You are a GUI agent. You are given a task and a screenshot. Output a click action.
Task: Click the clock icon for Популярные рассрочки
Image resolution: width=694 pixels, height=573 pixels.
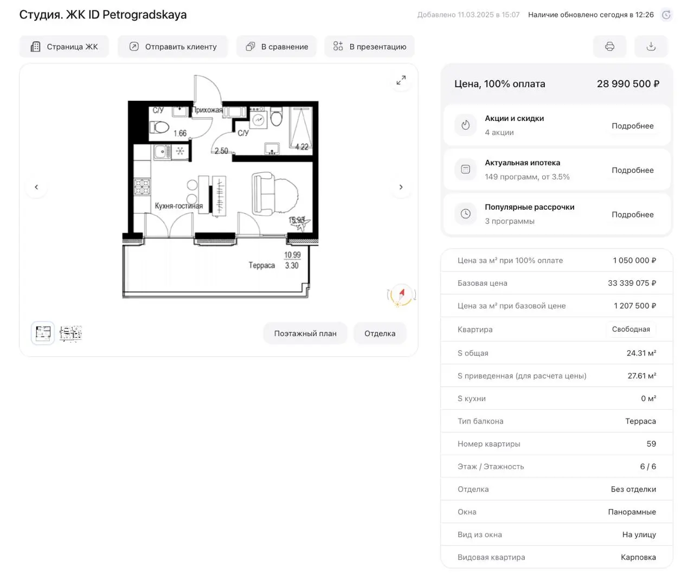tap(465, 214)
